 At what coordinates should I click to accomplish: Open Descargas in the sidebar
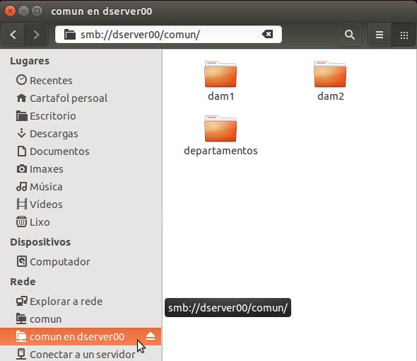(x=81, y=134)
